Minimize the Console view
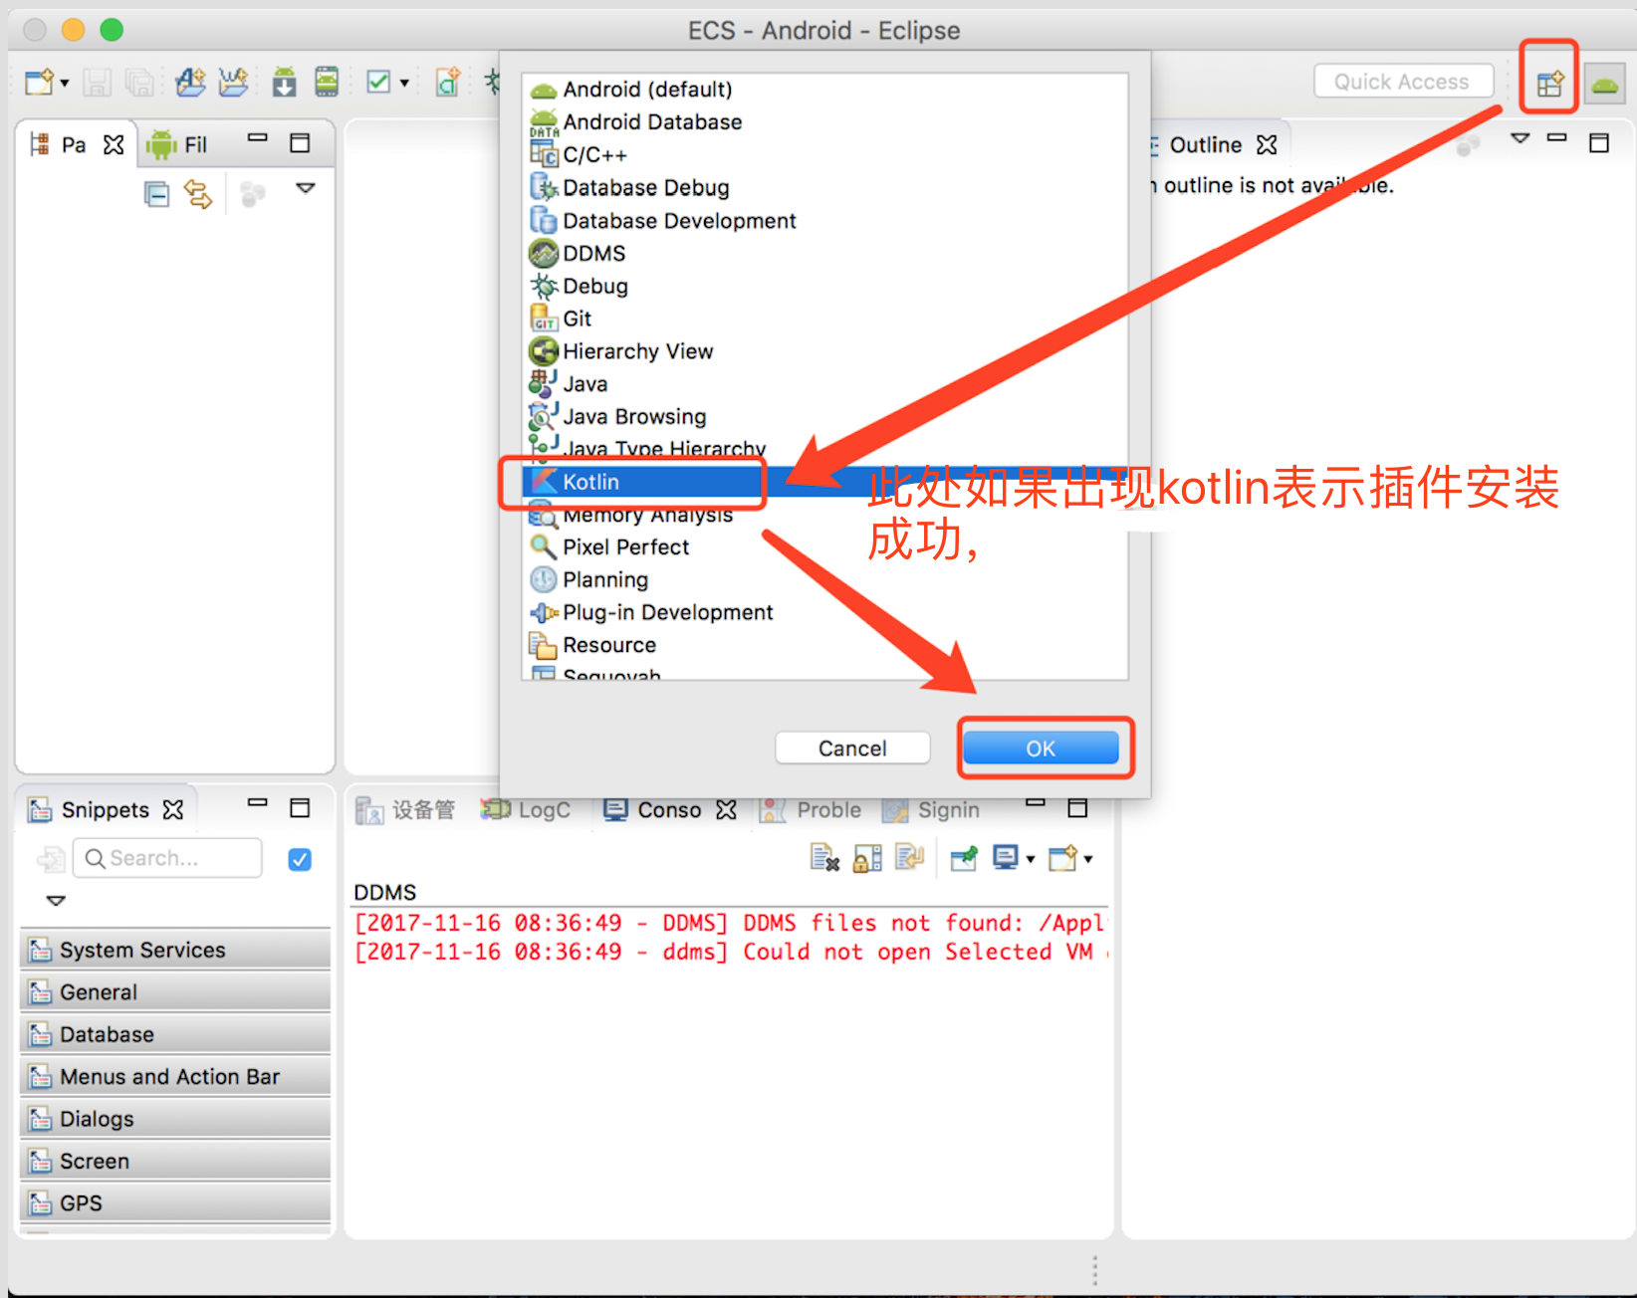 (x=1036, y=802)
